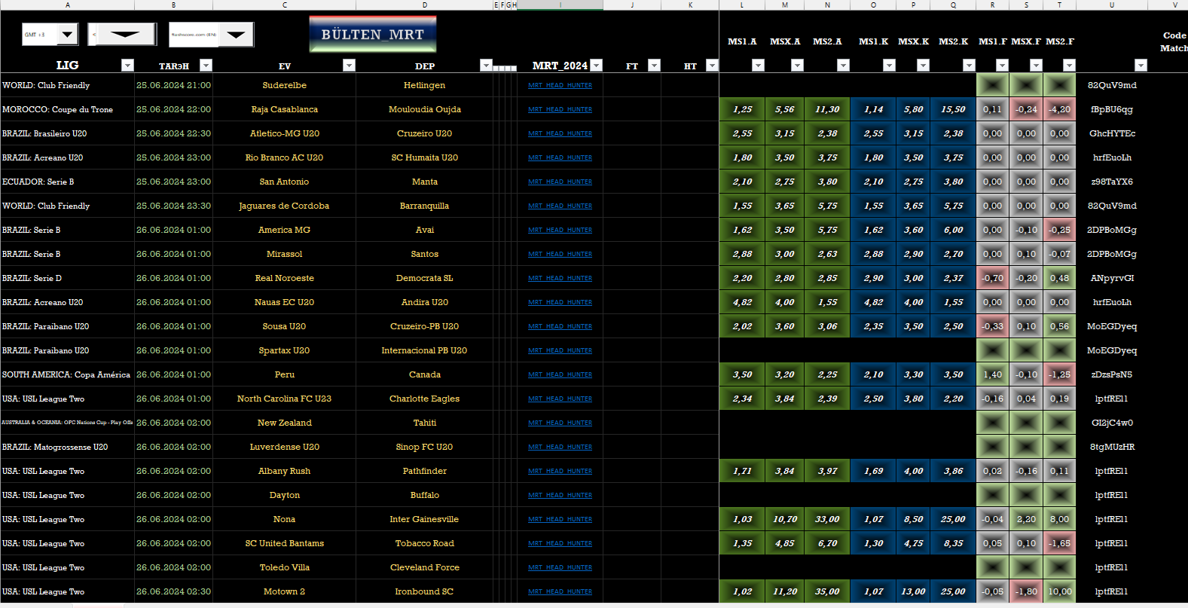
Task: Select column U header
Action: tap(1112, 5)
